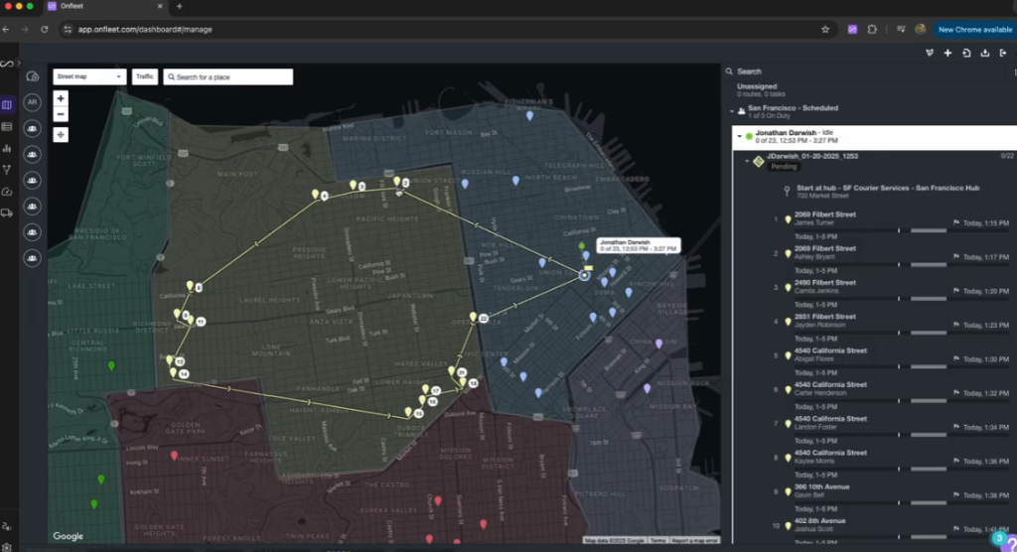1017x552 pixels.
Task: Select the AR team circle
Action: (x=32, y=102)
